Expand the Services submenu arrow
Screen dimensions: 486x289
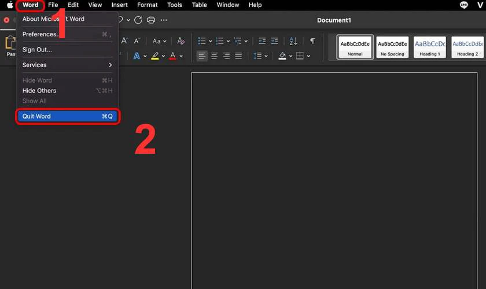[110, 65]
